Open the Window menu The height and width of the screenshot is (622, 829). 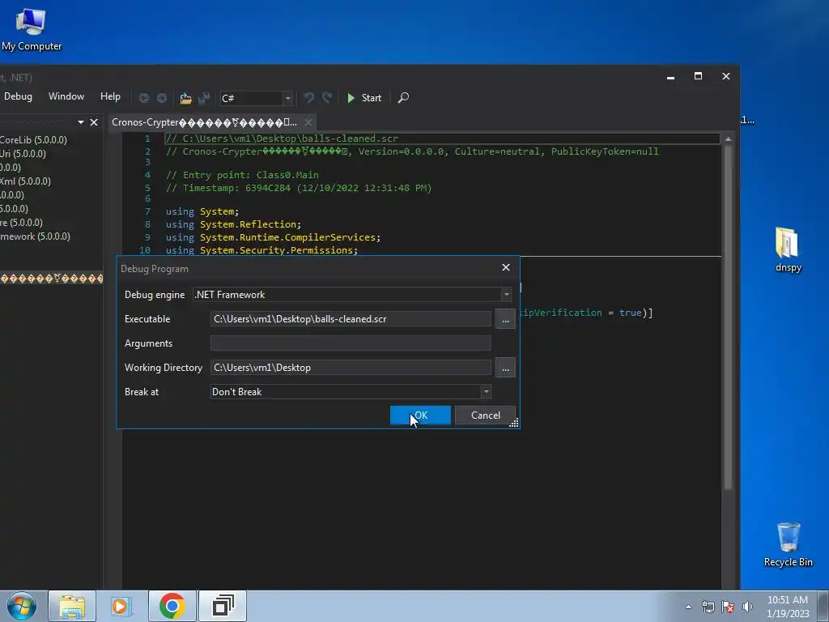66,96
